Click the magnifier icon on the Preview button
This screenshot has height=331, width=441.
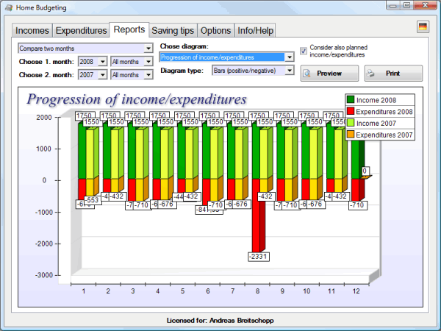click(306, 74)
